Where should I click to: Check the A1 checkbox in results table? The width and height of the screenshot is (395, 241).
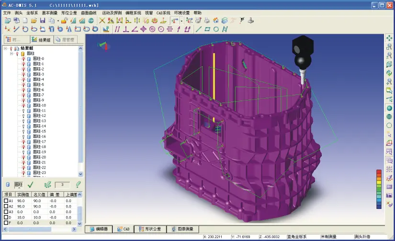(x=6, y=201)
